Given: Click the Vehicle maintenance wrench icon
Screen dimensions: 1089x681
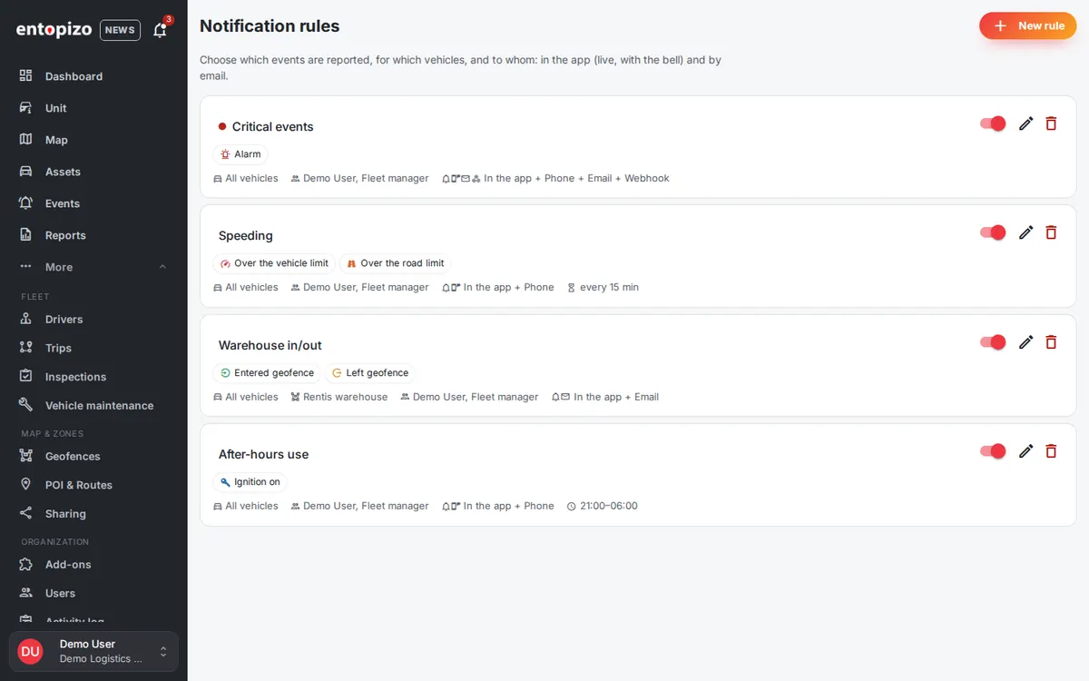Looking at the screenshot, I should tap(26, 405).
